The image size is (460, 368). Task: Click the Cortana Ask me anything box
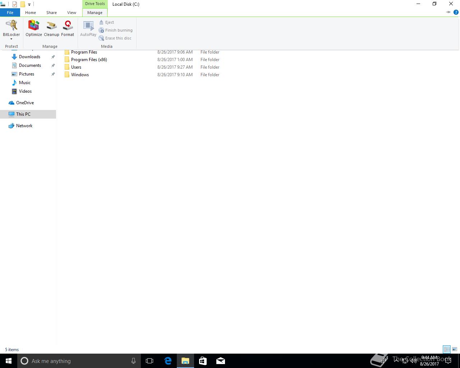click(x=78, y=361)
